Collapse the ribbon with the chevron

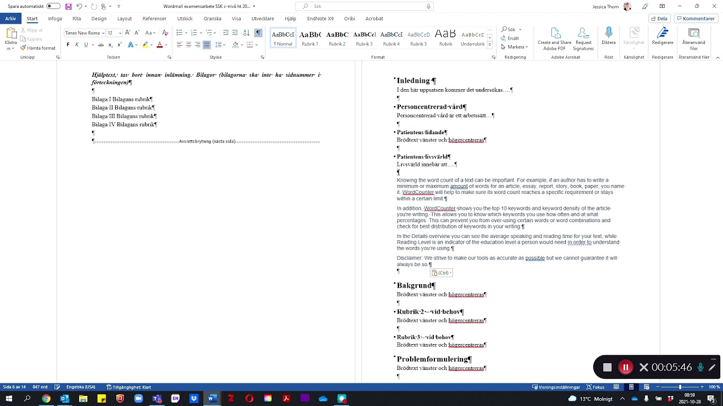tap(718, 57)
